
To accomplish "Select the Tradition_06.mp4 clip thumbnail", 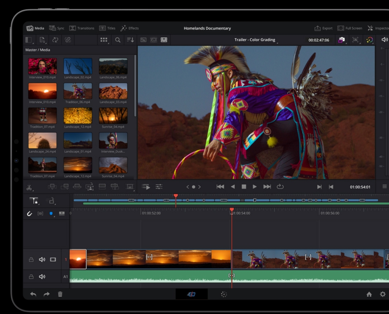I will pos(78,91).
